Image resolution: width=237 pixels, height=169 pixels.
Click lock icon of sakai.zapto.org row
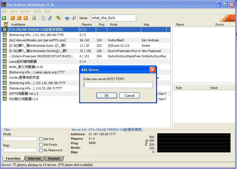click(x=5, y=72)
